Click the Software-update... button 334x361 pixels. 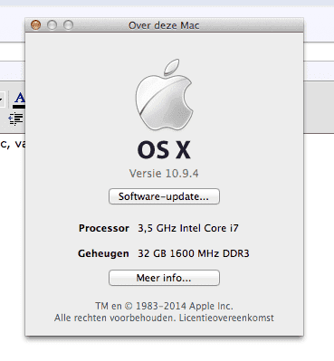tap(164, 196)
